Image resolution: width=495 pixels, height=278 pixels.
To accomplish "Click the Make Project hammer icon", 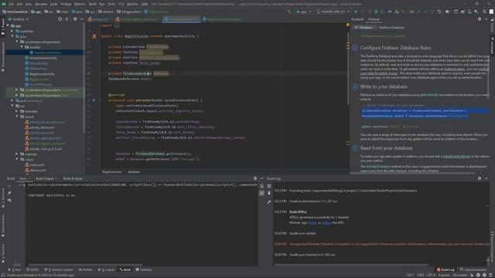I will (289, 12).
